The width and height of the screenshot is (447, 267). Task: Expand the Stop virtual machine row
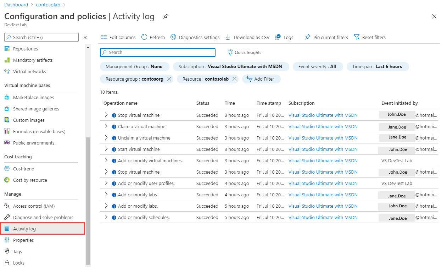[106, 115]
